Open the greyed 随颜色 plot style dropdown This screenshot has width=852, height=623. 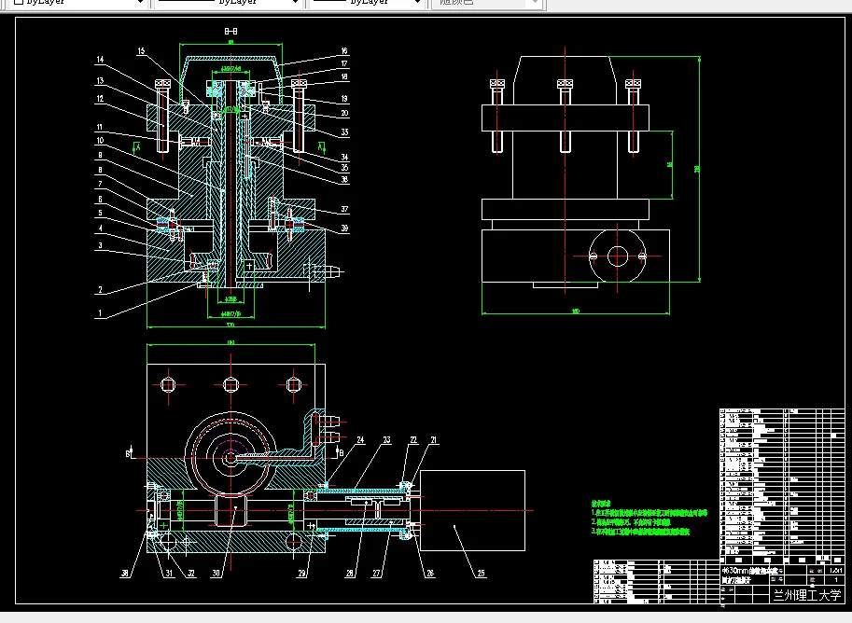point(487,3)
